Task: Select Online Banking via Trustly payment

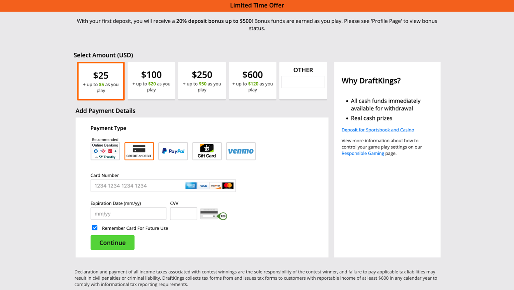Action: [105, 151]
